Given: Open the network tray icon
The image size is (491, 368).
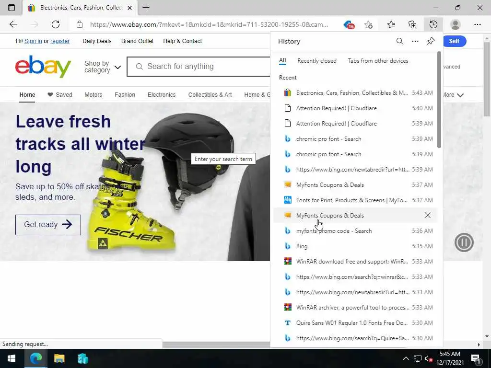Looking at the screenshot, I should (418, 358).
